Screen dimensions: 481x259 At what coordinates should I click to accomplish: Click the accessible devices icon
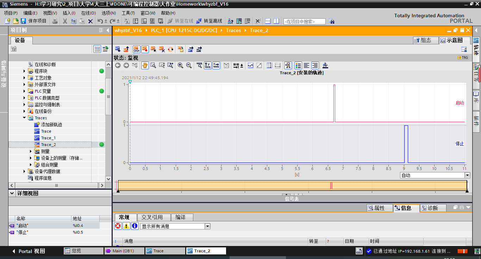[231, 21]
